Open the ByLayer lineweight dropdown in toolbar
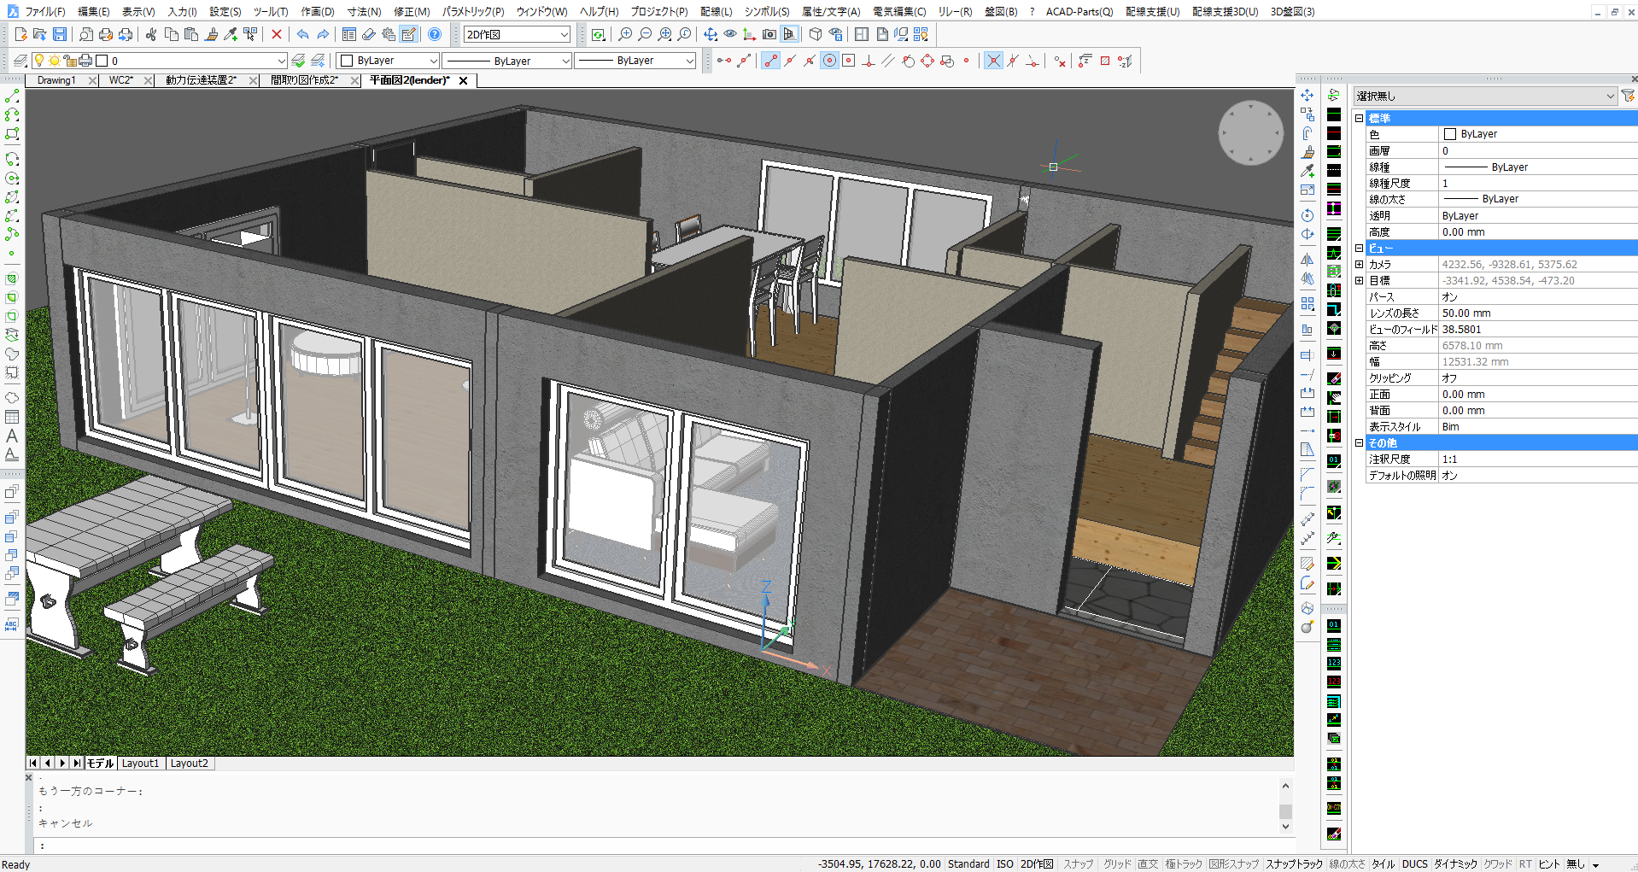The image size is (1638, 872). tap(635, 61)
